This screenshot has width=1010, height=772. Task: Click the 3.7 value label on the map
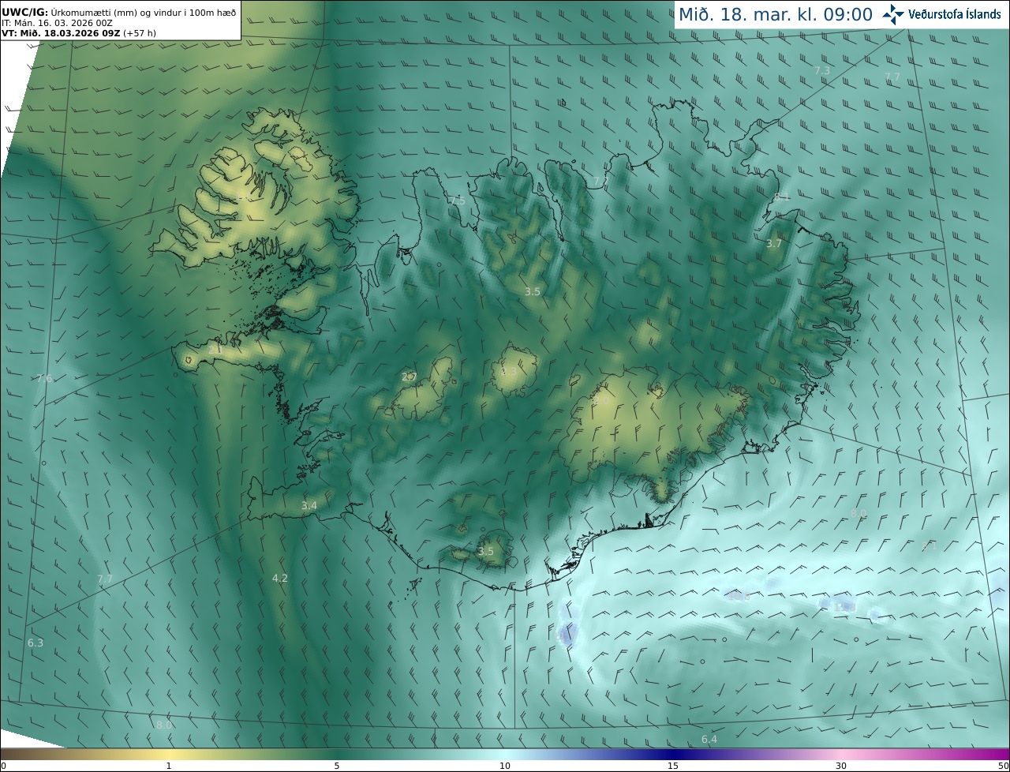click(774, 243)
